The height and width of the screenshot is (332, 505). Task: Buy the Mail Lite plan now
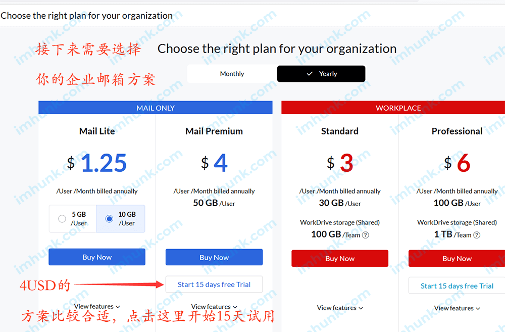(97, 257)
